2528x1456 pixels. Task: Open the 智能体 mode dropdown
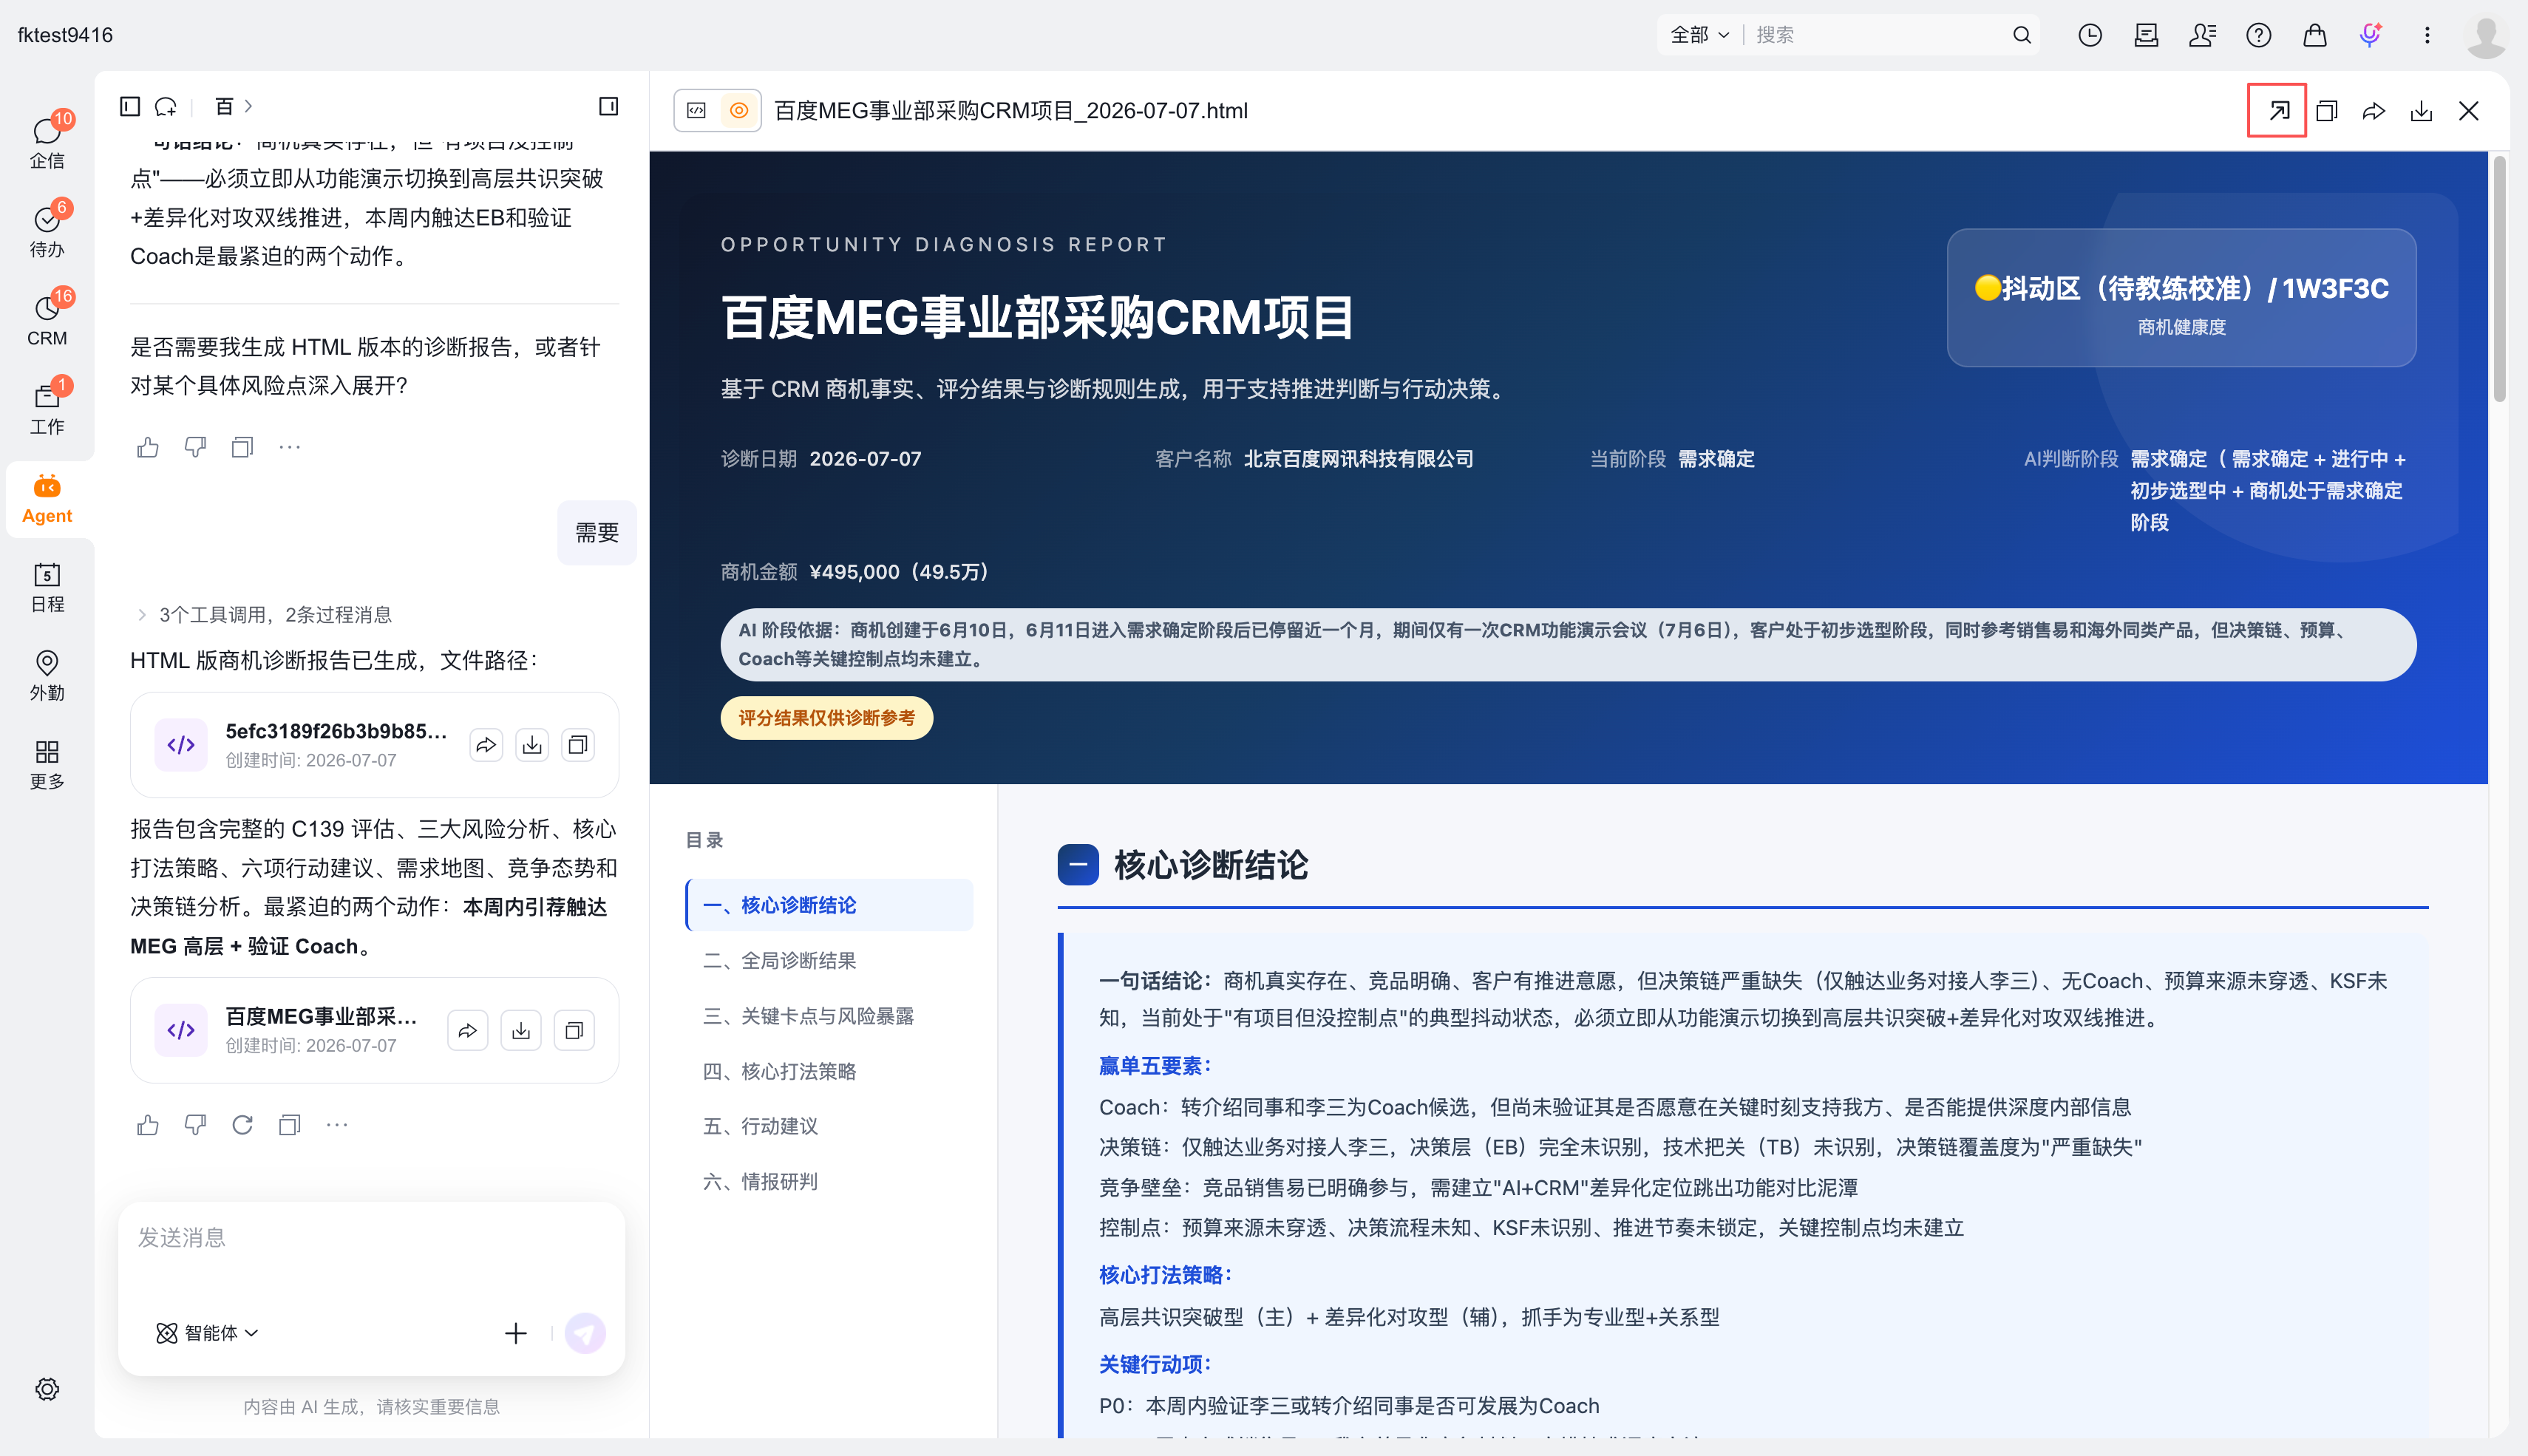pyautogui.click(x=208, y=1332)
